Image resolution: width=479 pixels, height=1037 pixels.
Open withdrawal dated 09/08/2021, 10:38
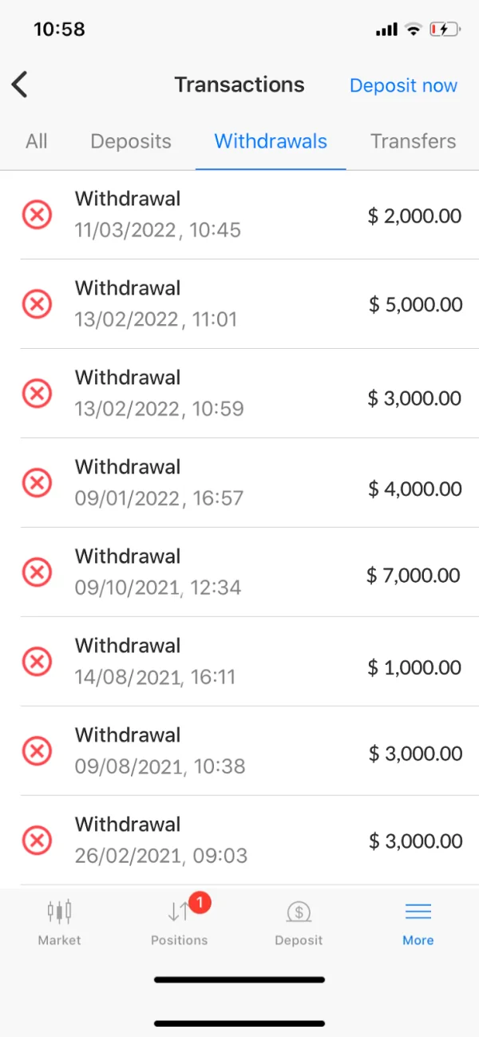[x=160, y=751]
